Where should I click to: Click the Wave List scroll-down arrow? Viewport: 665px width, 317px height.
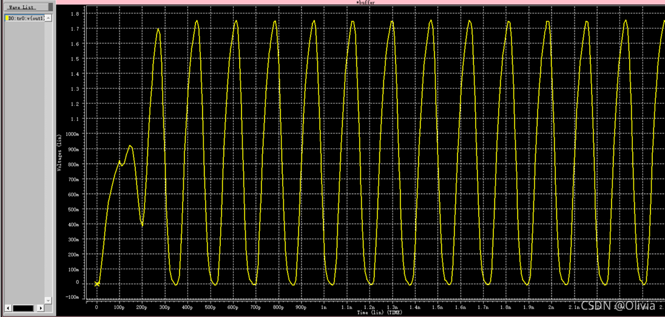tap(48, 300)
